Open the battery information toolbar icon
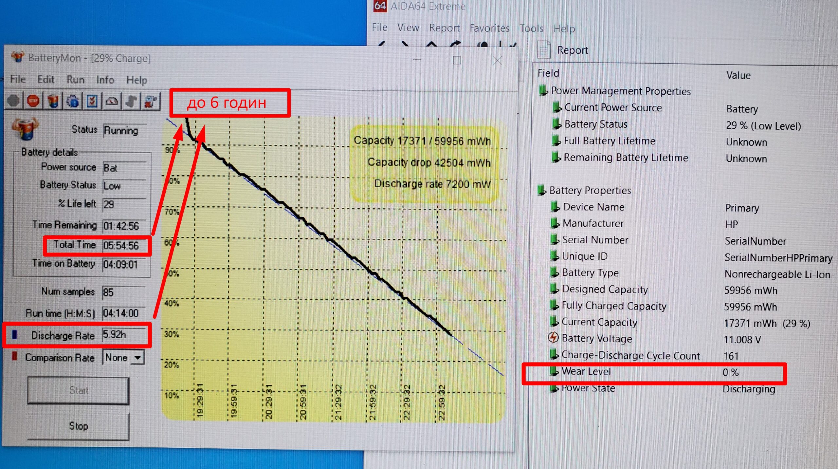The height and width of the screenshot is (469, 838). pos(53,101)
